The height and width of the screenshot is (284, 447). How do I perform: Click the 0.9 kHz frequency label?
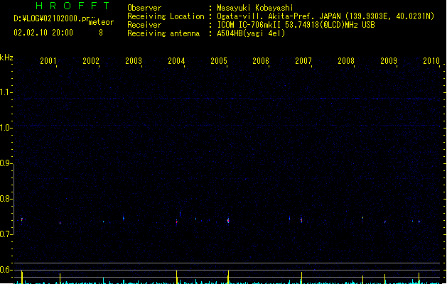click(6, 163)
